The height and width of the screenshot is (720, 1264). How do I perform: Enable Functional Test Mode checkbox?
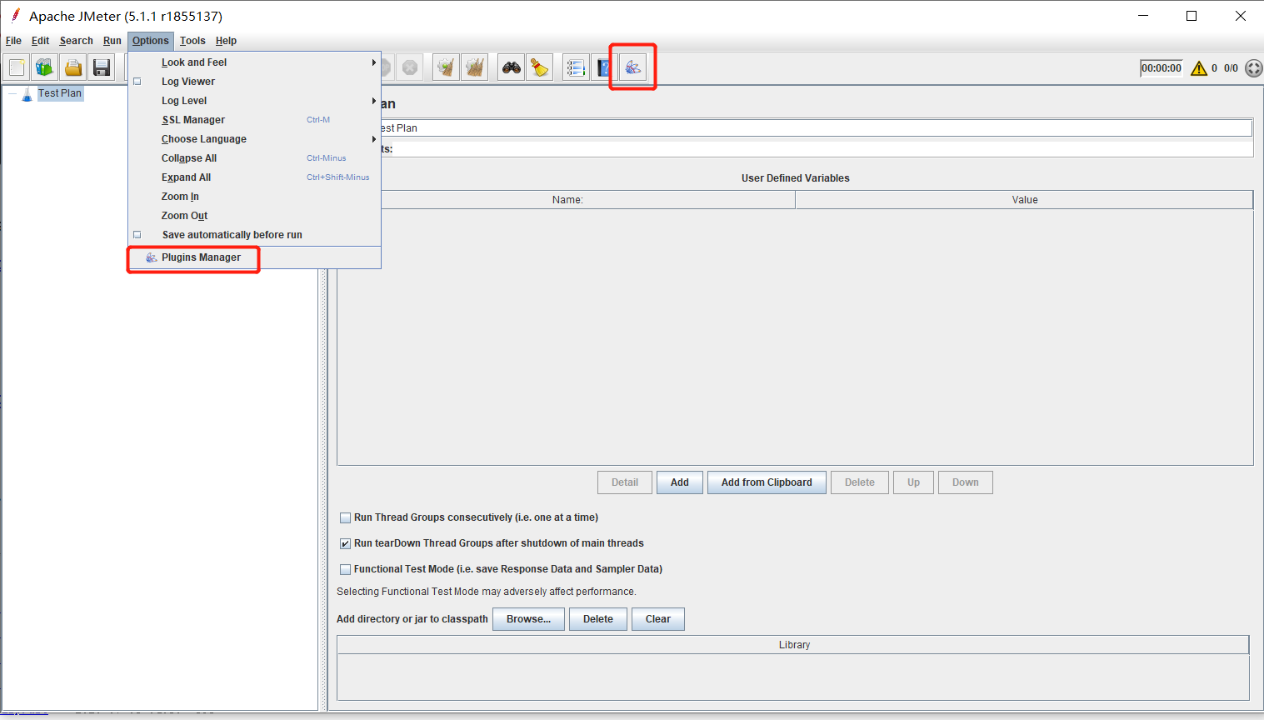click(345, 570)
